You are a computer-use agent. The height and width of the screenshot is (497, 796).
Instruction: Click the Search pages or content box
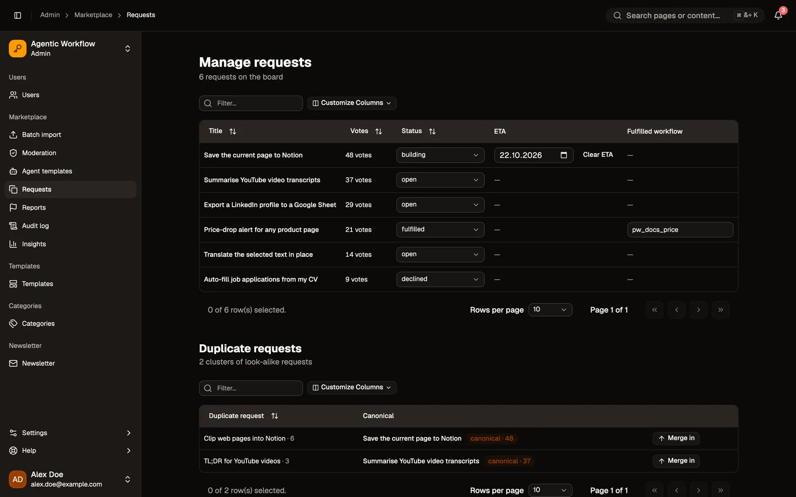pyautogui.click(x=685, y=16)
